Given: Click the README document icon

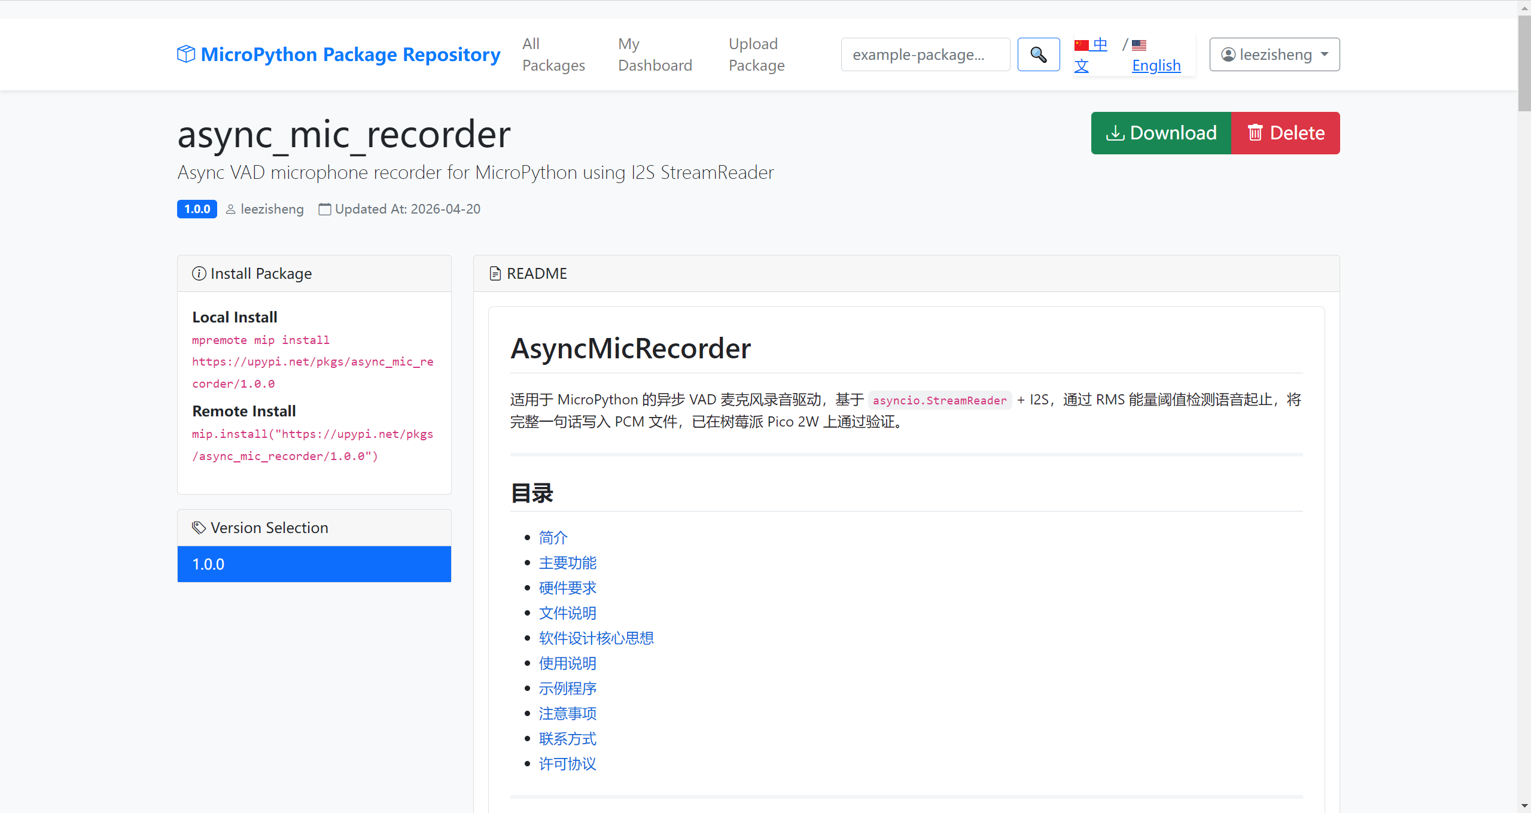Looking at the screenshot, I should [x=495, y=273].
